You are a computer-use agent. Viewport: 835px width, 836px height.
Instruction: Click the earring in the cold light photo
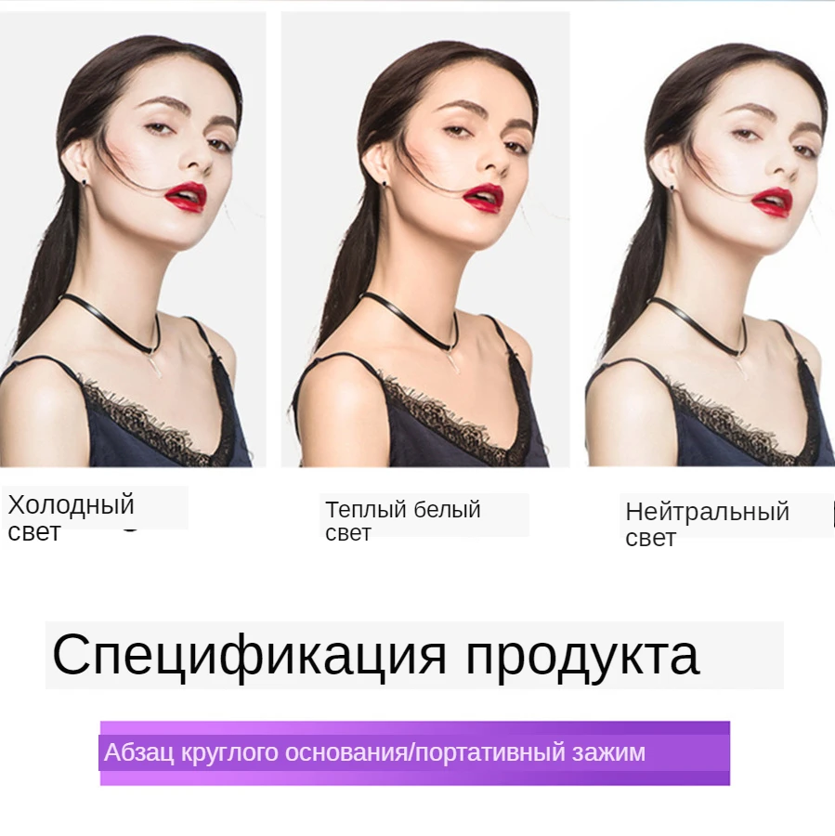click(85, 182)
